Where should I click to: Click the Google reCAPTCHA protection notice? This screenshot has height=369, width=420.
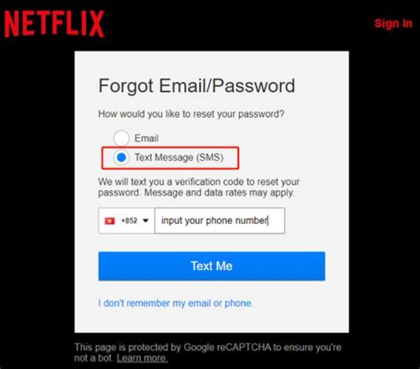[x=208, y=347]
